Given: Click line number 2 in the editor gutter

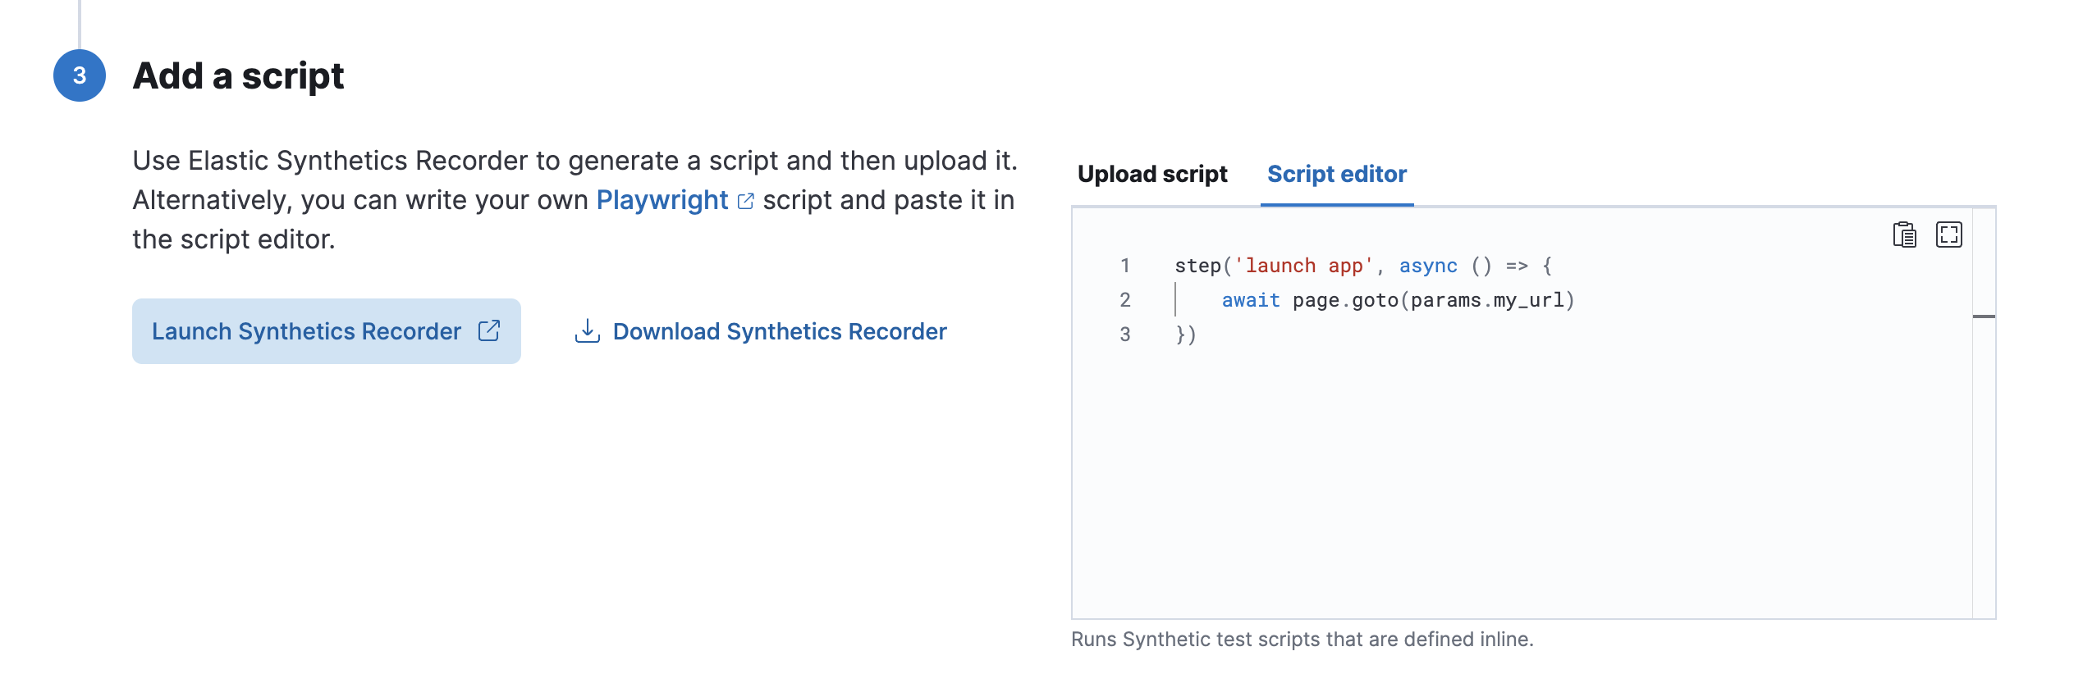Looking at the screenshot, I should tap(1125, 300).
